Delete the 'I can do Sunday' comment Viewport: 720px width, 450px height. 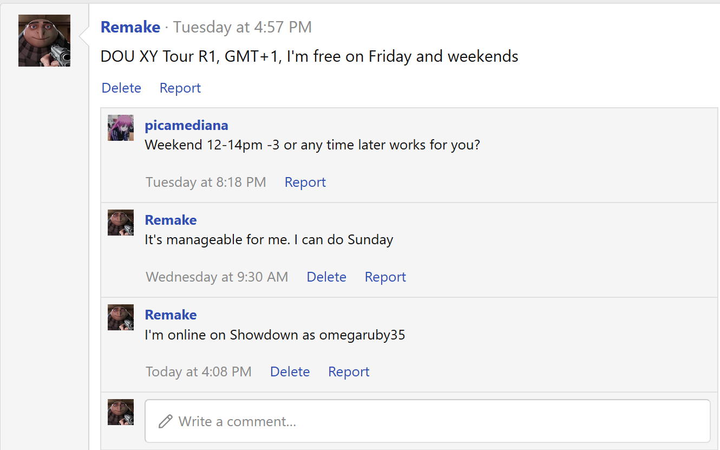coord(326,277)
